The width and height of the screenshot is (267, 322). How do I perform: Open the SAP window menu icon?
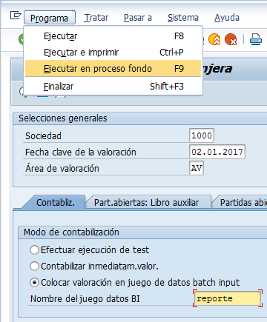(16, 16)
